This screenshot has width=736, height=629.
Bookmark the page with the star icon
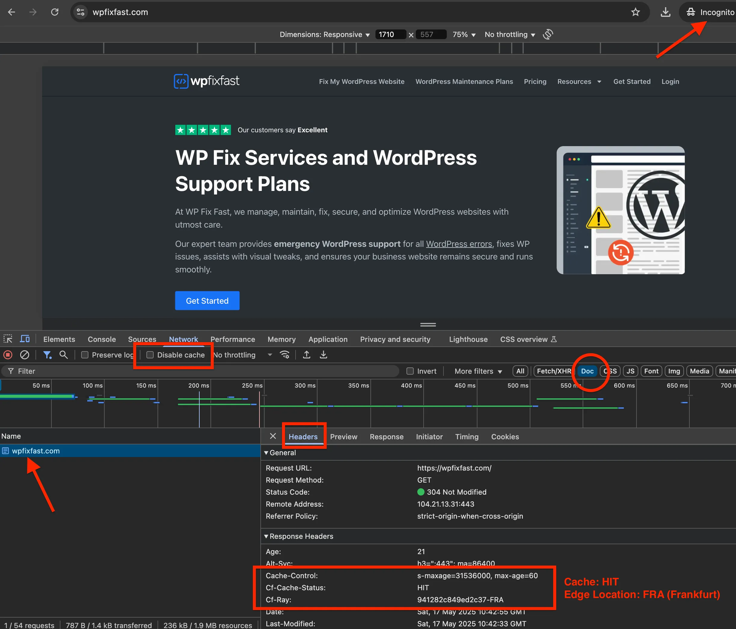coord(636,12)
